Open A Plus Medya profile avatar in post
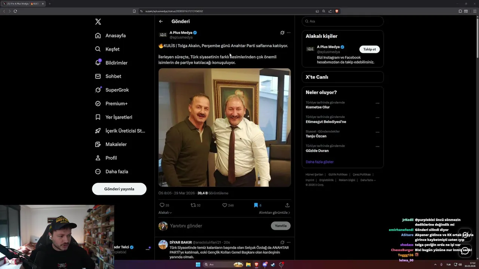The width and height of the screenshot is (479, 269). 163,35
